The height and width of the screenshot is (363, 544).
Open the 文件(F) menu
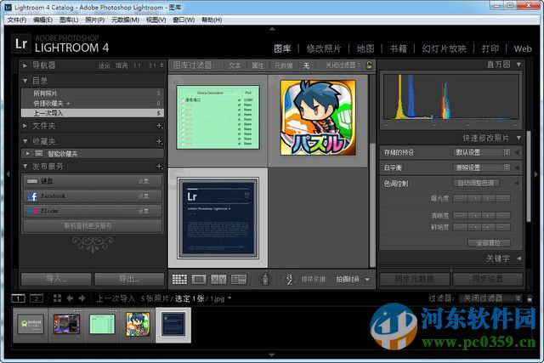[x=17, y=20]
